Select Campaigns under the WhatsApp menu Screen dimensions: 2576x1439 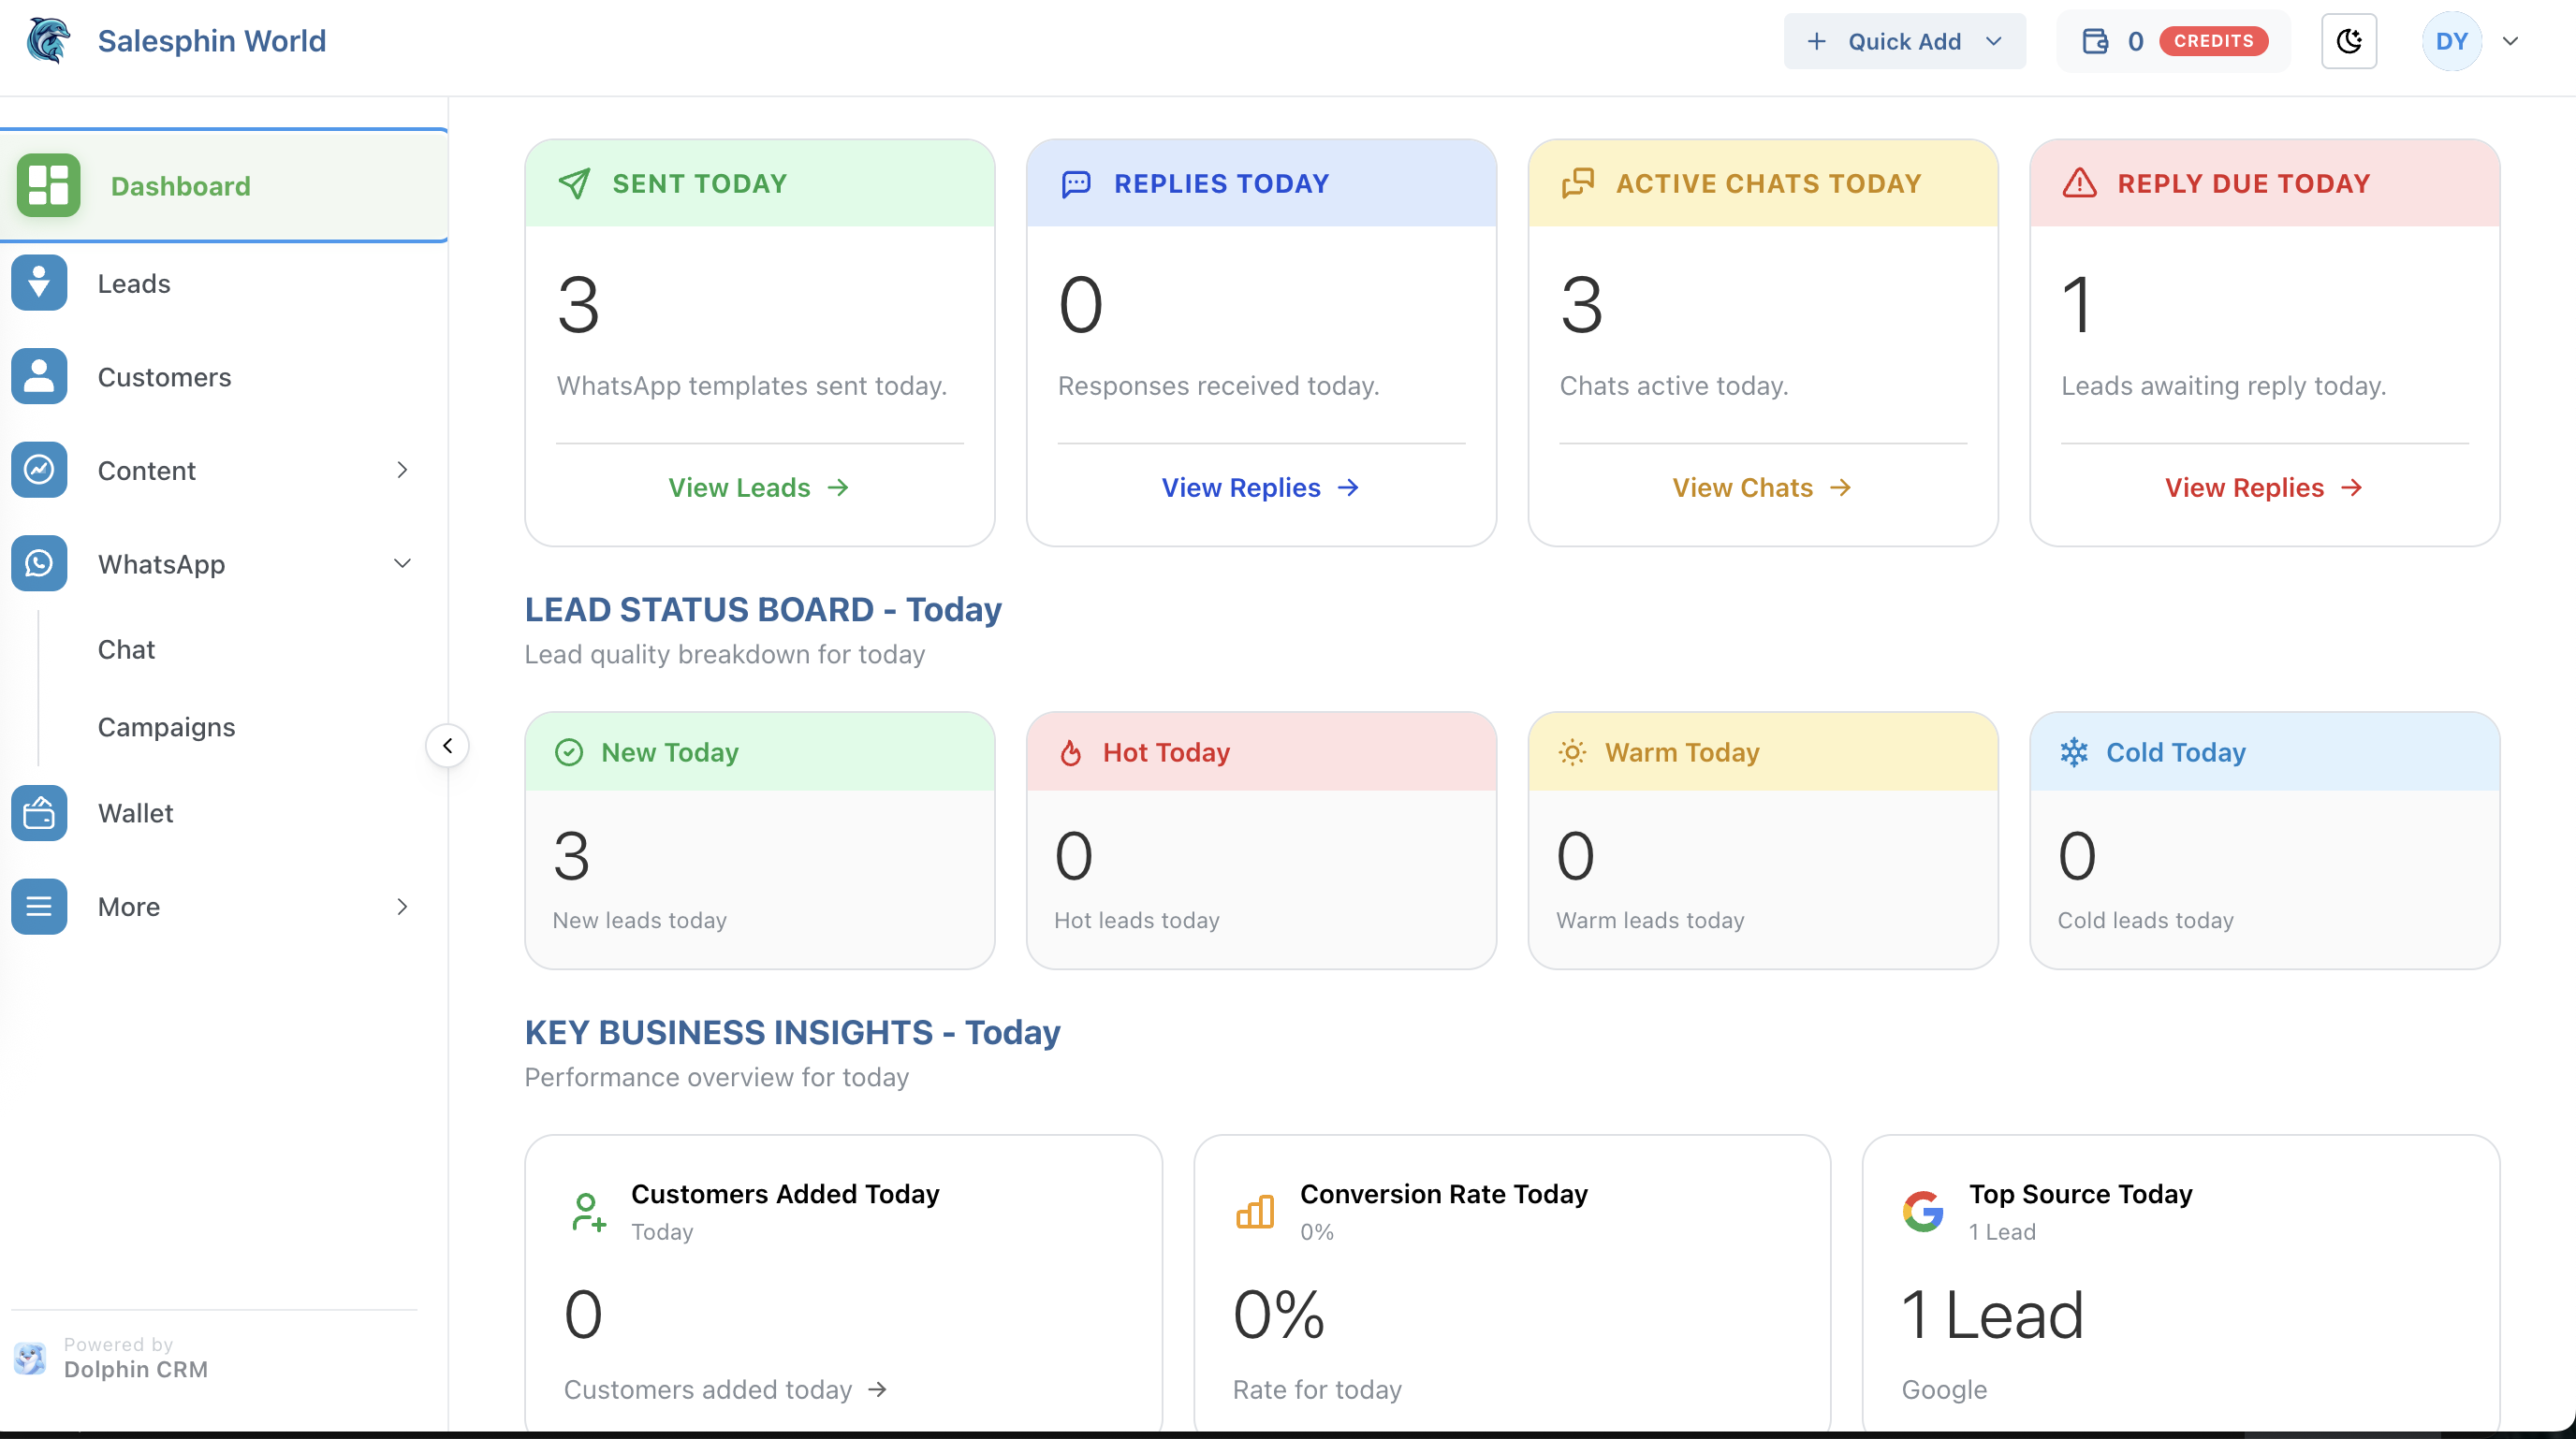click(166, 726)
